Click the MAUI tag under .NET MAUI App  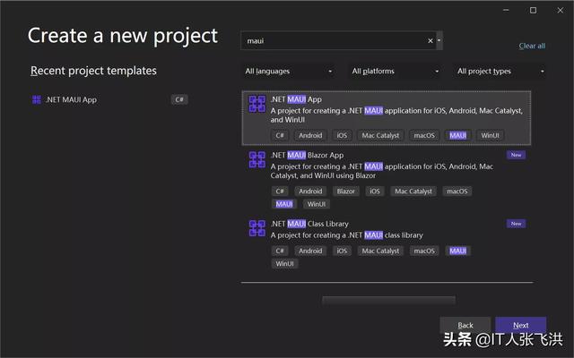click(x=458, y=135)
